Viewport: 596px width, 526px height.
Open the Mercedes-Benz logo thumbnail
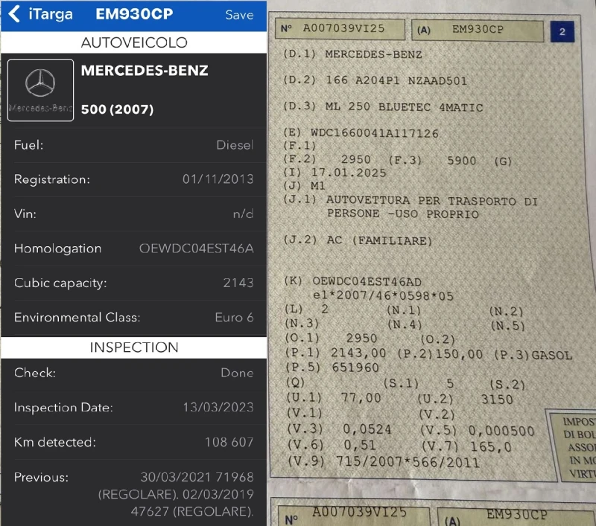click(x=40, y=90)
